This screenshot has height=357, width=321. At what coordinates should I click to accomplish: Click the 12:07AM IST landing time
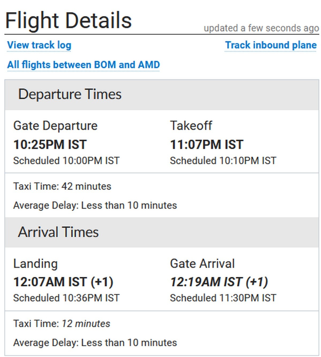tap(63, 282)
